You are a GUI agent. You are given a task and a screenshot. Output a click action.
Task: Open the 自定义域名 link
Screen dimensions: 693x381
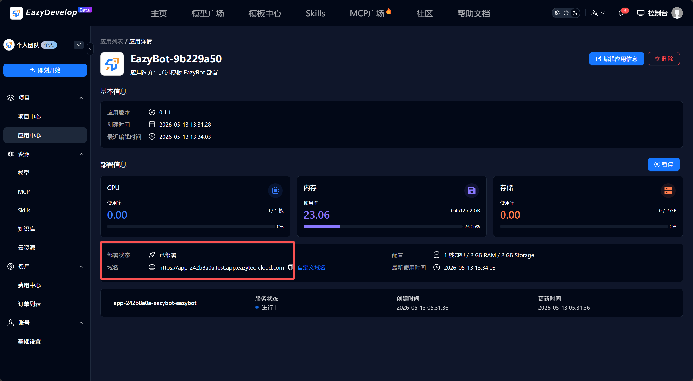pyautogui.click(x=311, y=267)
